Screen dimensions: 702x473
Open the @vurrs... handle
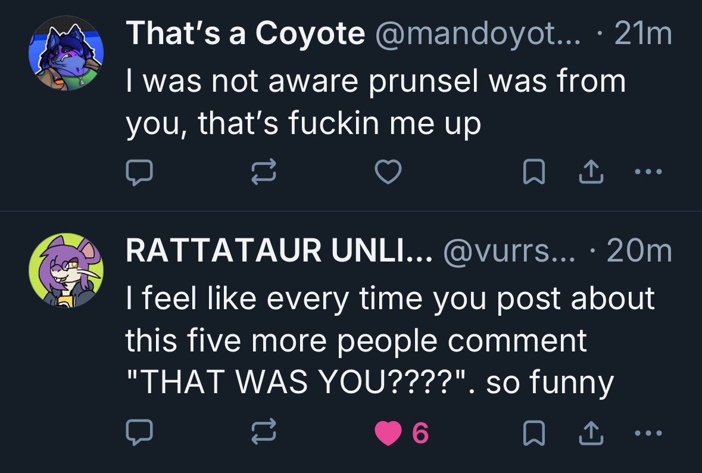[x=508, y=252]
